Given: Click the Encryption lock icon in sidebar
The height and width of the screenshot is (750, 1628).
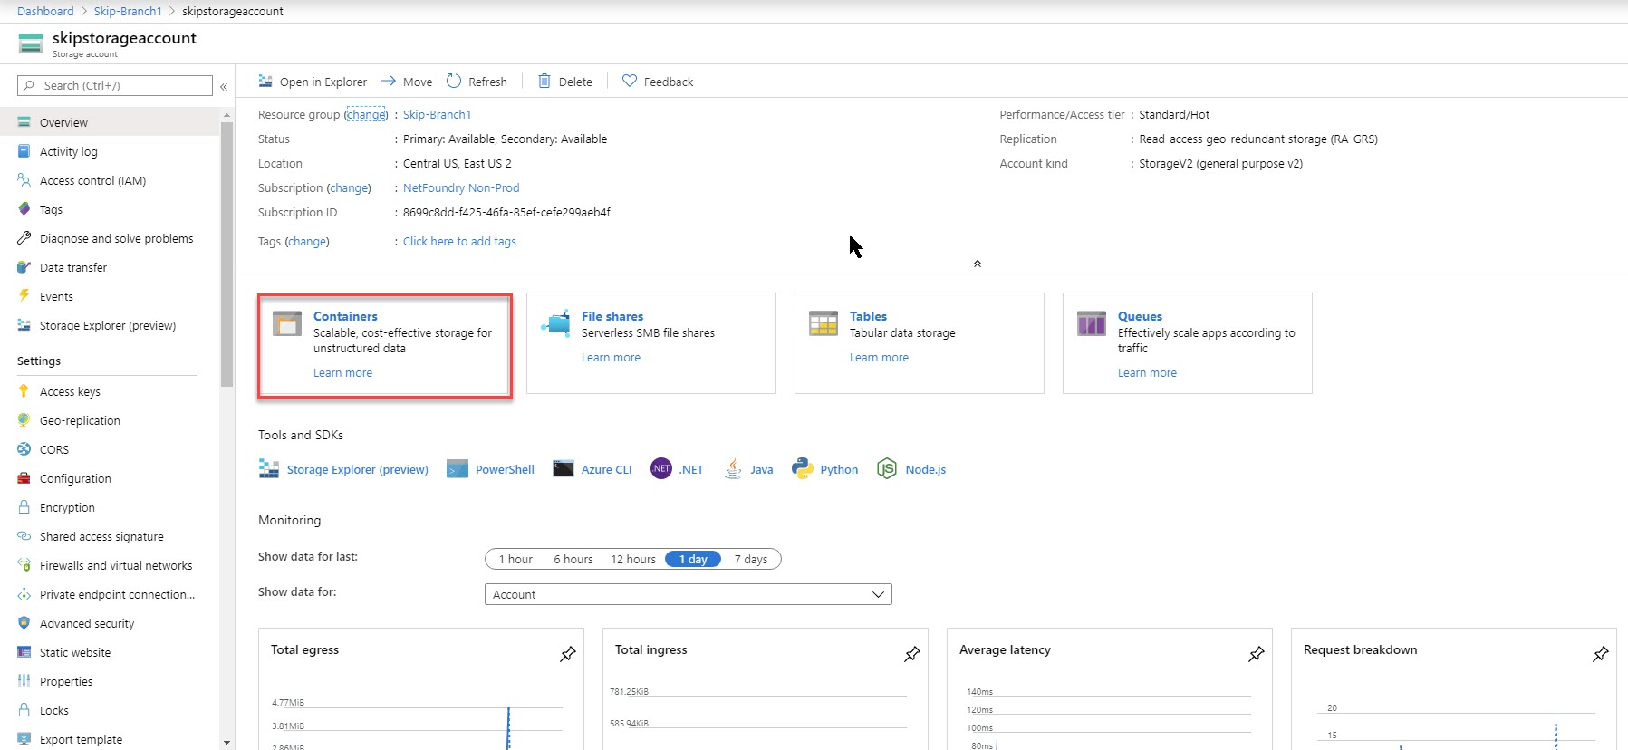Looking at the screenshot, I should point(24,507).
